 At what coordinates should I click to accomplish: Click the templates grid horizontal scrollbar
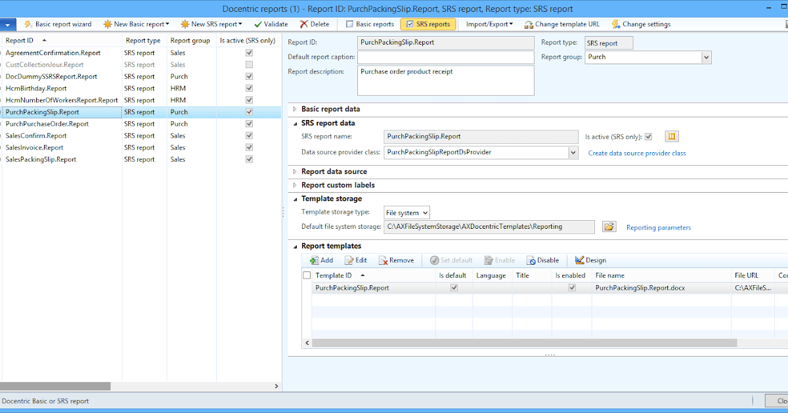[x=525, y=344]
